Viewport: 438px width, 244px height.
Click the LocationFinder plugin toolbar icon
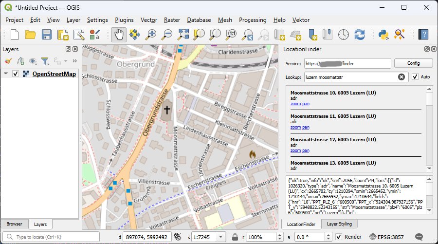[400, 35]
